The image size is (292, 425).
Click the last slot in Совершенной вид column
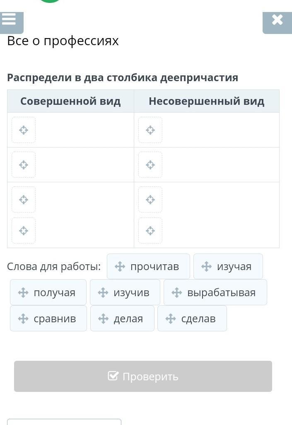click(24, 231)
